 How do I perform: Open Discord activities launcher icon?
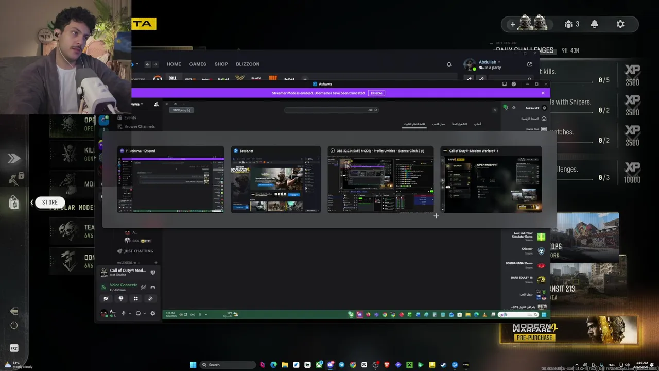click(x=136, y=299)
